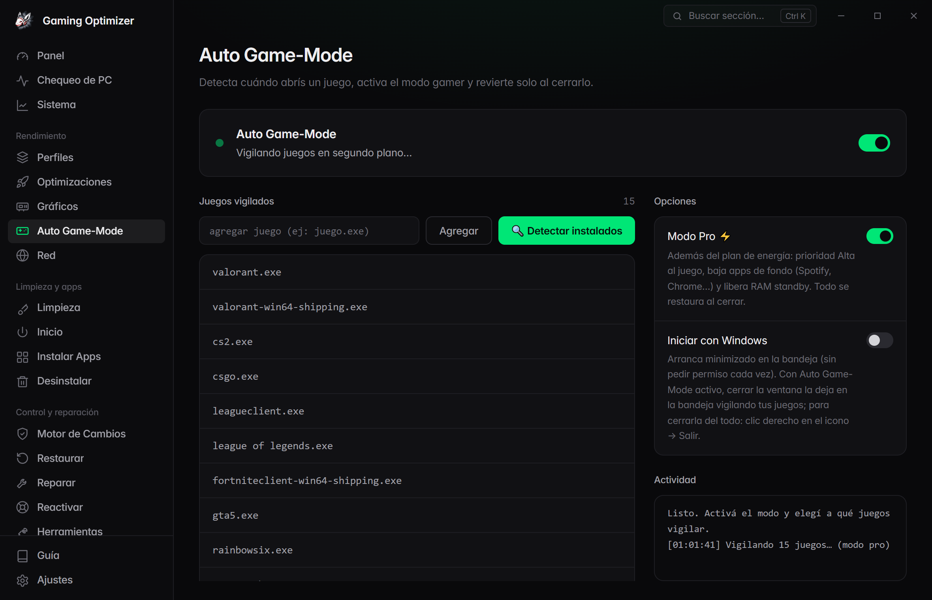Viewport: 932px width, 600px height.
Task: Select Auto Game-Mode in the sidebar
Action: click(x=86, y=231)
